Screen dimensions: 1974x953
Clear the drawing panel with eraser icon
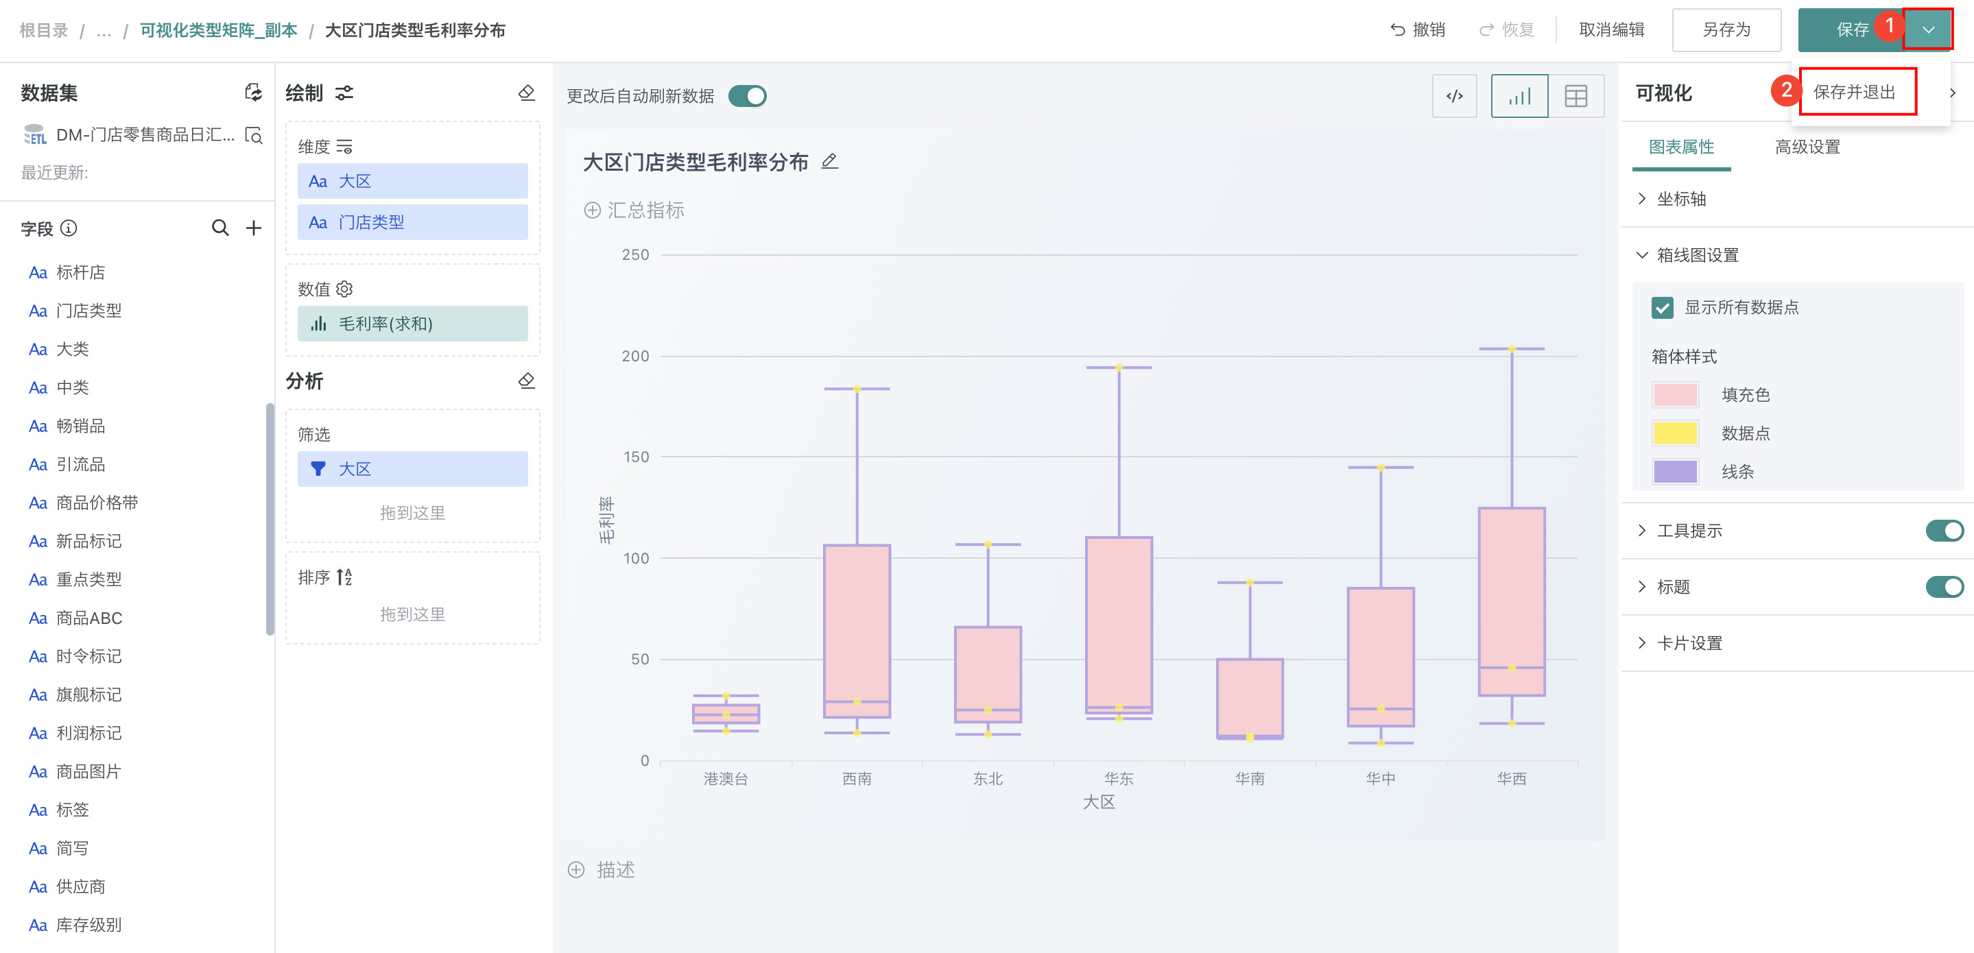527,93
